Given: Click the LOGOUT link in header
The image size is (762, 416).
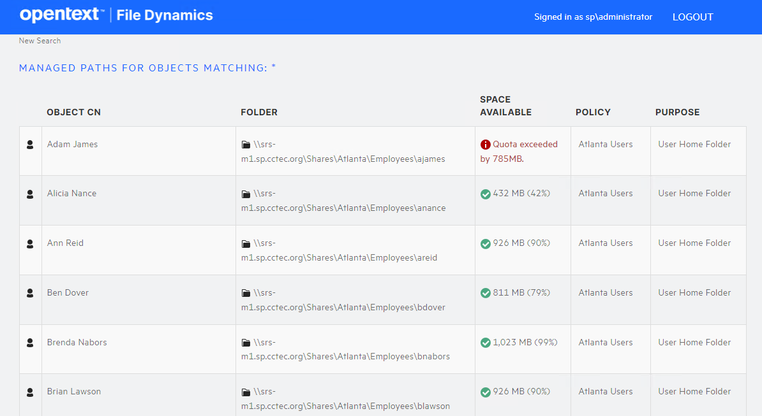Looking at the screenshot, I should (x=692, y=17).
